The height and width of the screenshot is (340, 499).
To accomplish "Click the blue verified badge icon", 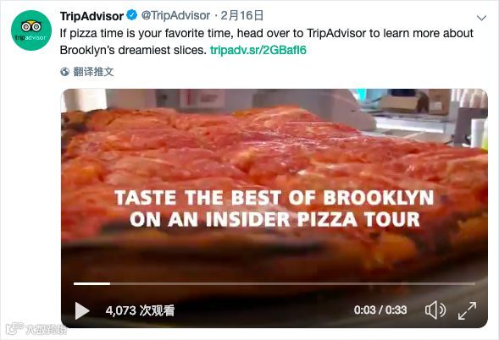I will 132,15.
